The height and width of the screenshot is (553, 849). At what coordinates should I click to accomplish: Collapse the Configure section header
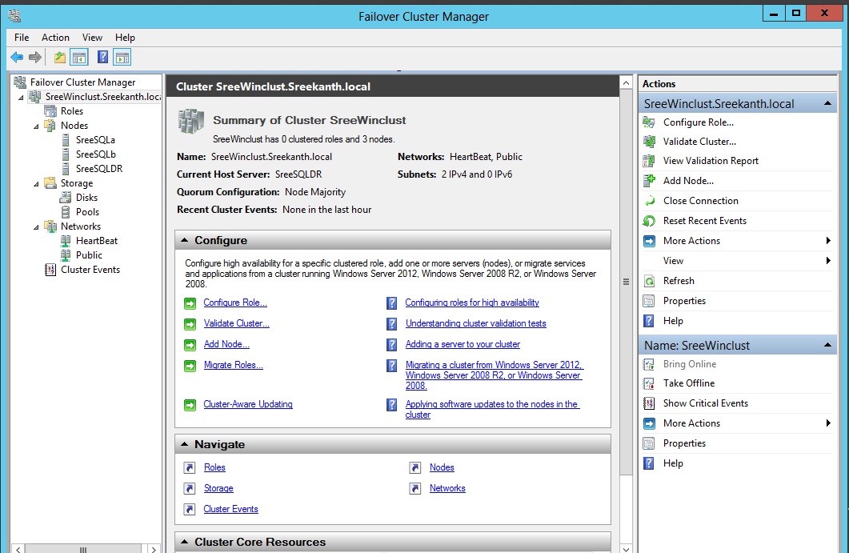pos(185,240)
